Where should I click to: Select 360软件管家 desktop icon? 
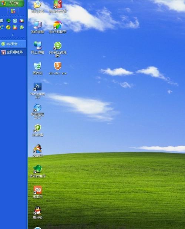[x=58, y=7]
